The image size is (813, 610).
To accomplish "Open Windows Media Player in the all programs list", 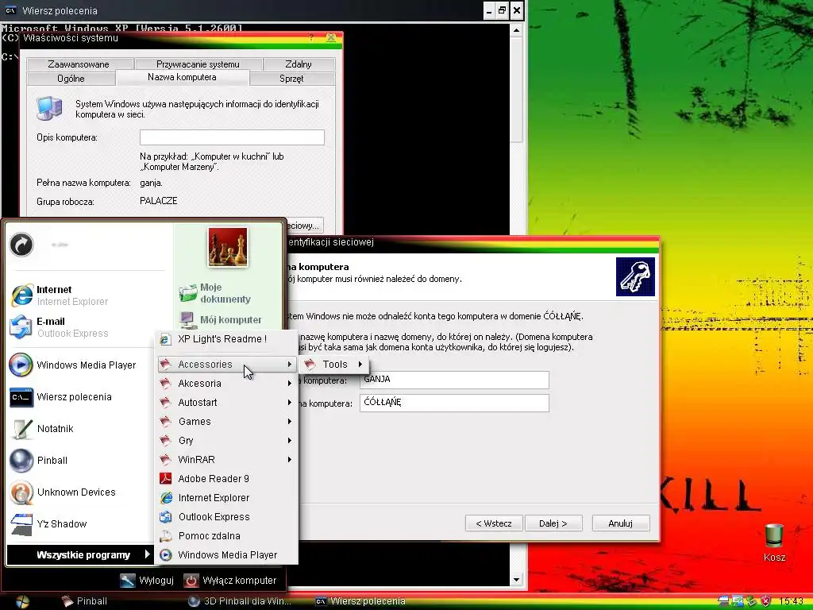I will pyautogui.click(x=226, y=555).
